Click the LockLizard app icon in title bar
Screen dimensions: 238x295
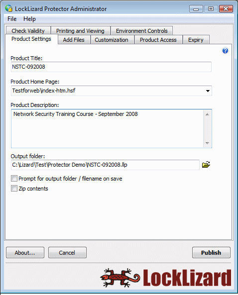point(8,8)
